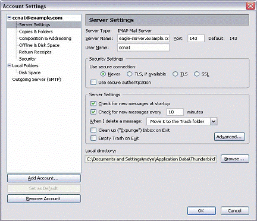Screen dimensions: 257x221
Task: Uncheck Check for new messages at startup
Action: point(93,103)
